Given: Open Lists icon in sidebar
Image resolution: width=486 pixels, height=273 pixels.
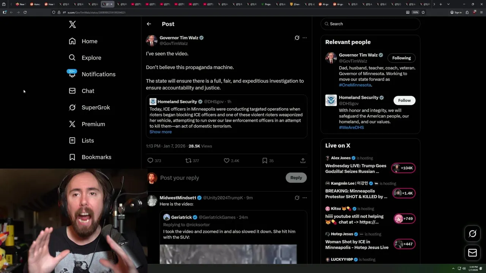Looking at the screenshot, I should [x=72, y=141].
